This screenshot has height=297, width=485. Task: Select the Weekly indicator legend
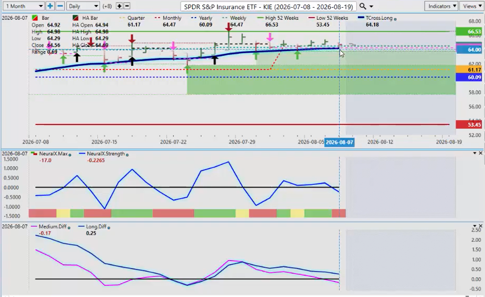point(234,18)
